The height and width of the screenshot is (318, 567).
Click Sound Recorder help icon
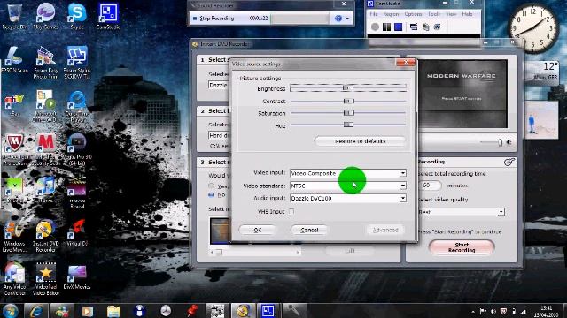[x=338, y=18]
